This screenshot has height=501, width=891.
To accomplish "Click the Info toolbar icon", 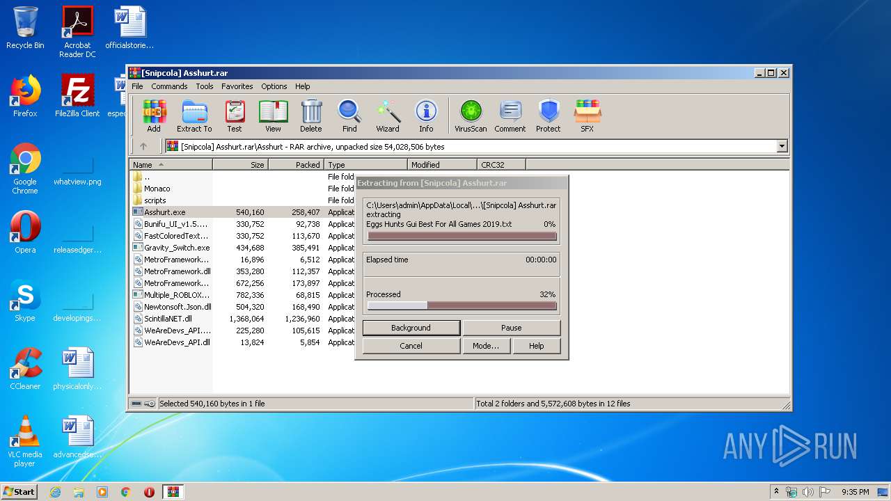I will pyautogui.click(x=426, y=116).
